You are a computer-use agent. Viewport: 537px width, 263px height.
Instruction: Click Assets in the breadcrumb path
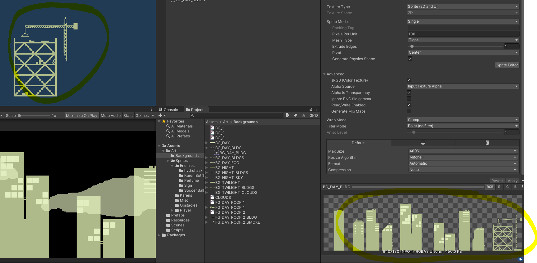[212, 122]
